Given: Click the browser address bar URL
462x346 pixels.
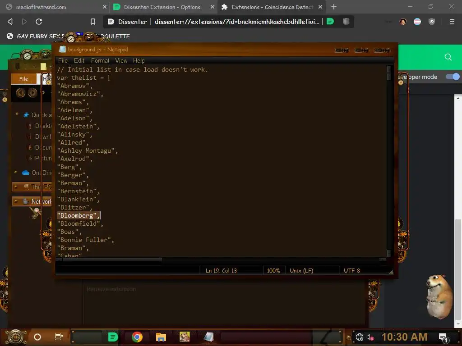Looking at the screenshot, I should 236,22.
